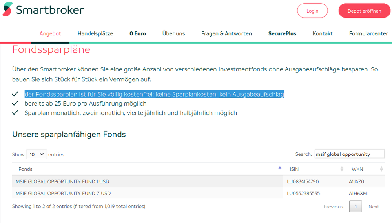Click 'Unsere sparplanfähigen Fonds' heading
The height and width of the screenshot is (223, 392).
tap(69, 134)
